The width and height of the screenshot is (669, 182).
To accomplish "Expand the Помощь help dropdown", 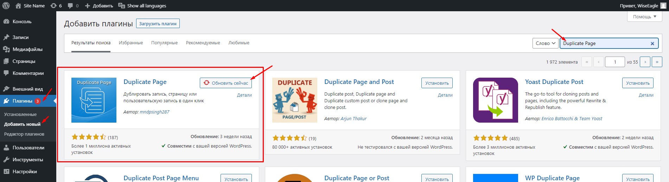I will click(x=645, y=17).
